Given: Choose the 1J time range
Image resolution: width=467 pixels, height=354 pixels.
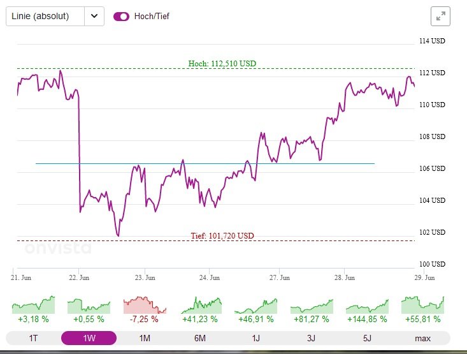Looking at the screenshot, I should tap(255, 338).
